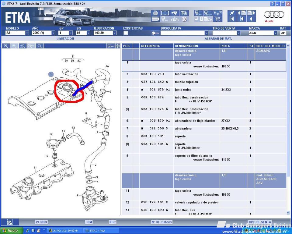Viewport: 292px width, 234px height.
Task: Click the NOTA column header
Action: 234,46
